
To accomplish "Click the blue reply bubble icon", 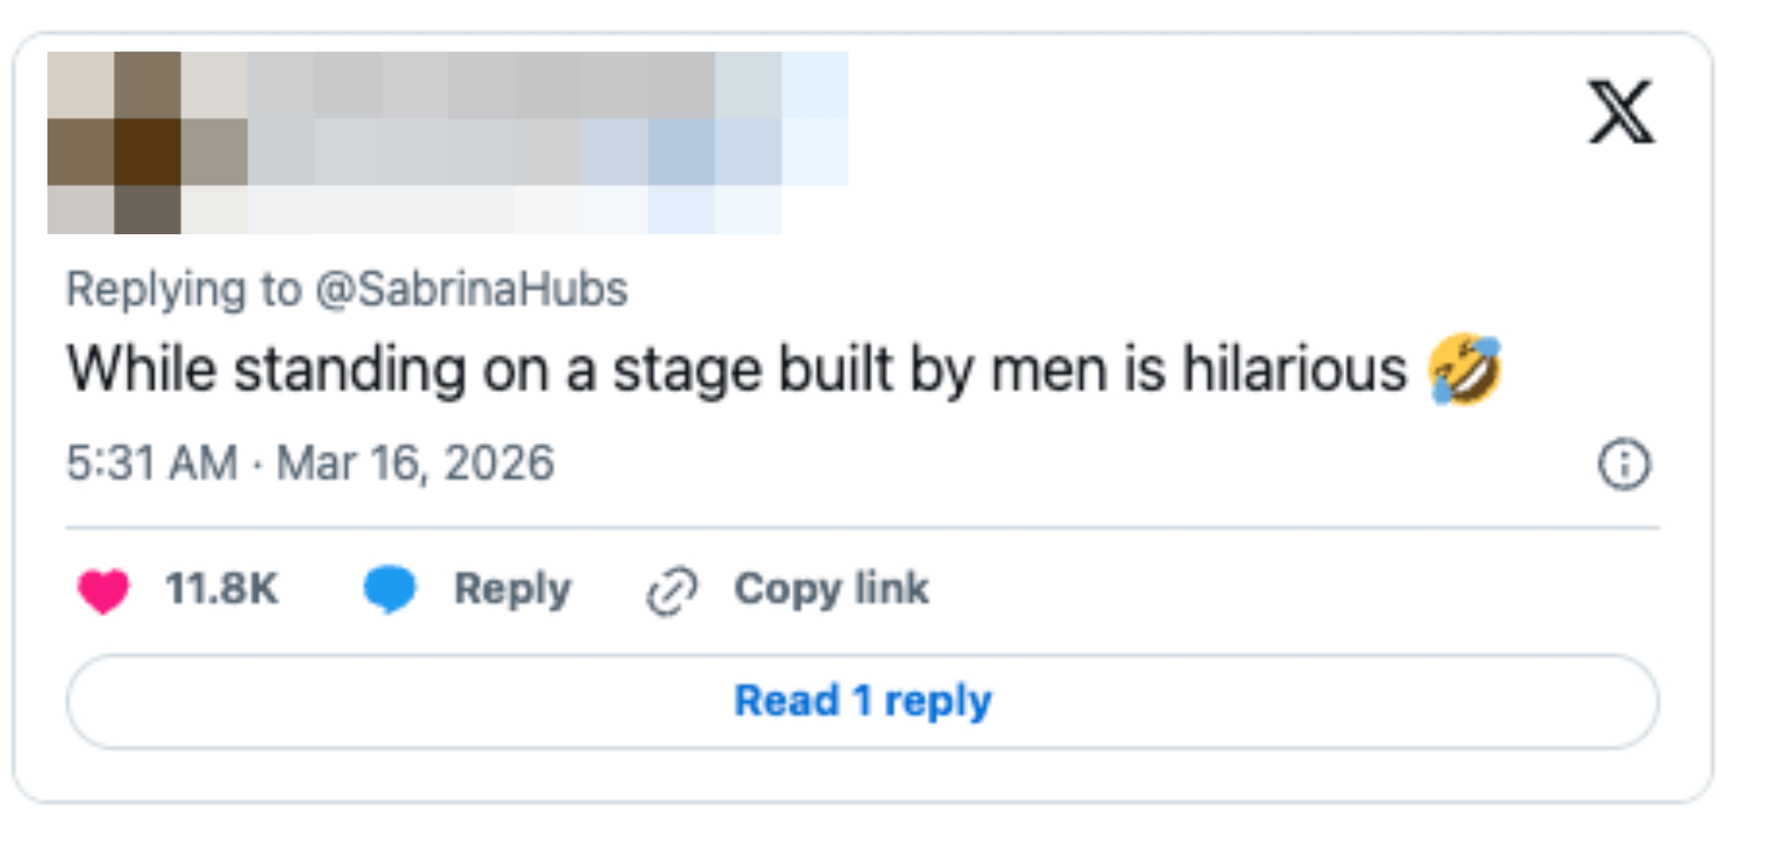I will (x=390, y=588).
